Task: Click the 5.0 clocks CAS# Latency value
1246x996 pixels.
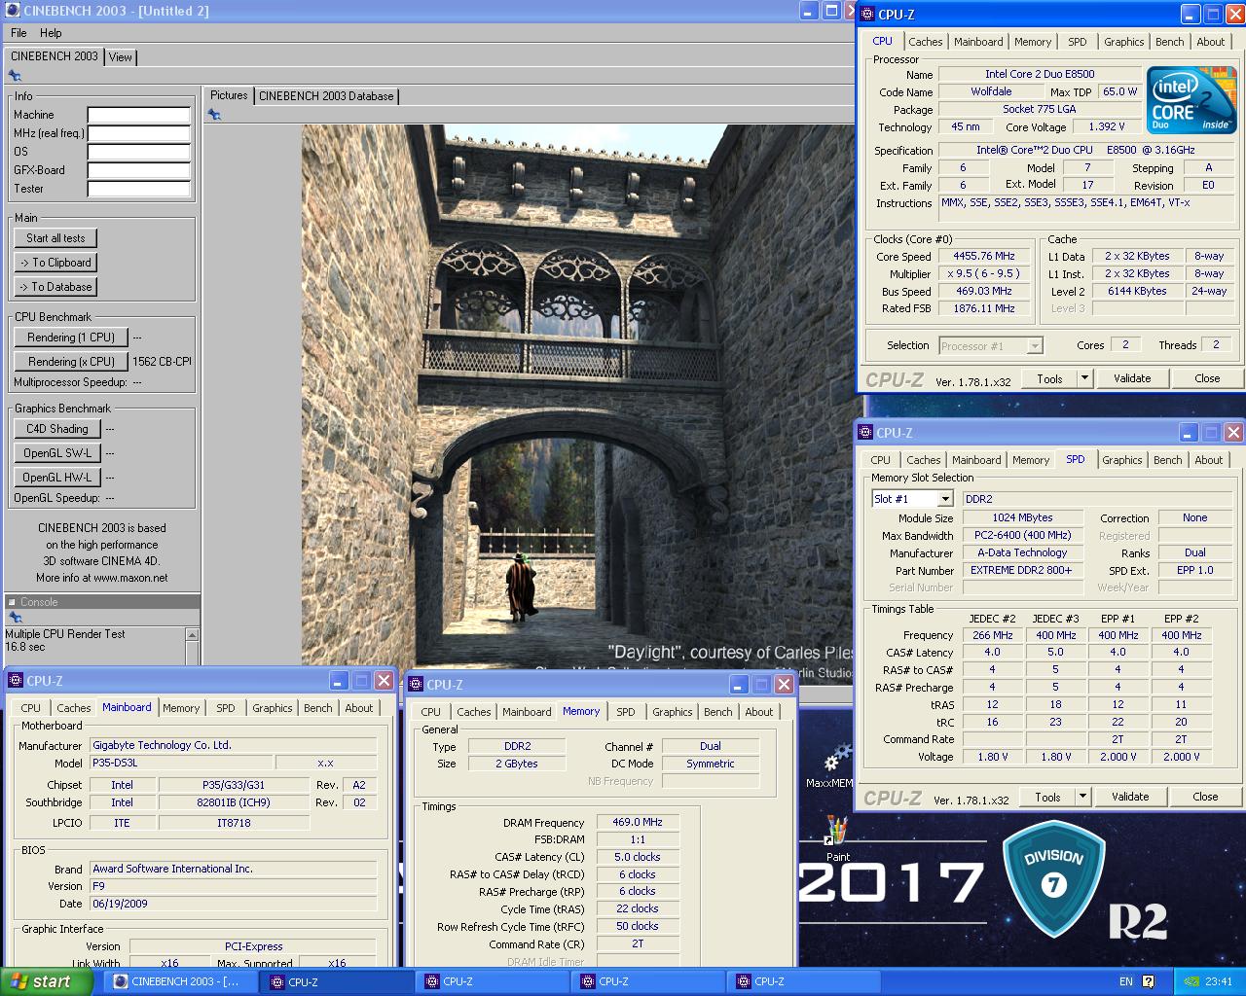Action: pos(638,857)
